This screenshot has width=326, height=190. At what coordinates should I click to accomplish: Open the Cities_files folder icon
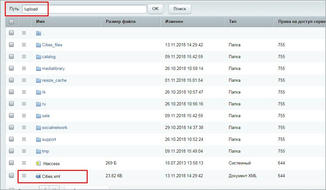point(38,45)
